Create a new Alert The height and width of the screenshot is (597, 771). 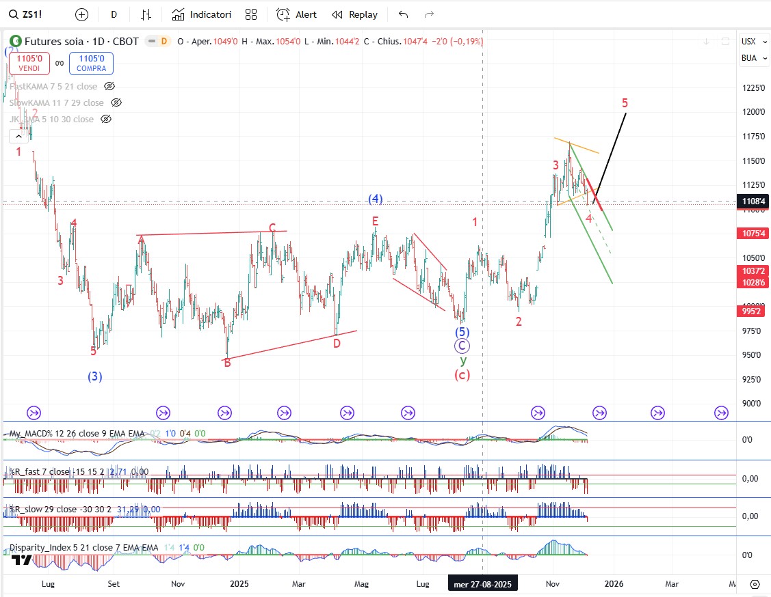(296, 14)
